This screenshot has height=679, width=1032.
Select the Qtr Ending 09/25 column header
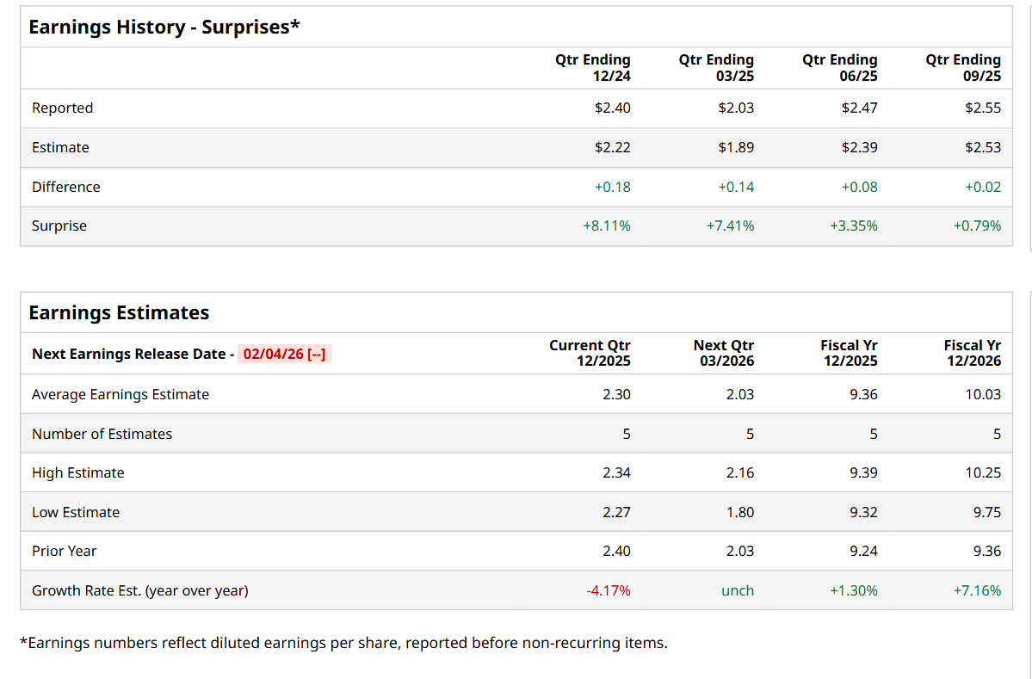(963, 68)
